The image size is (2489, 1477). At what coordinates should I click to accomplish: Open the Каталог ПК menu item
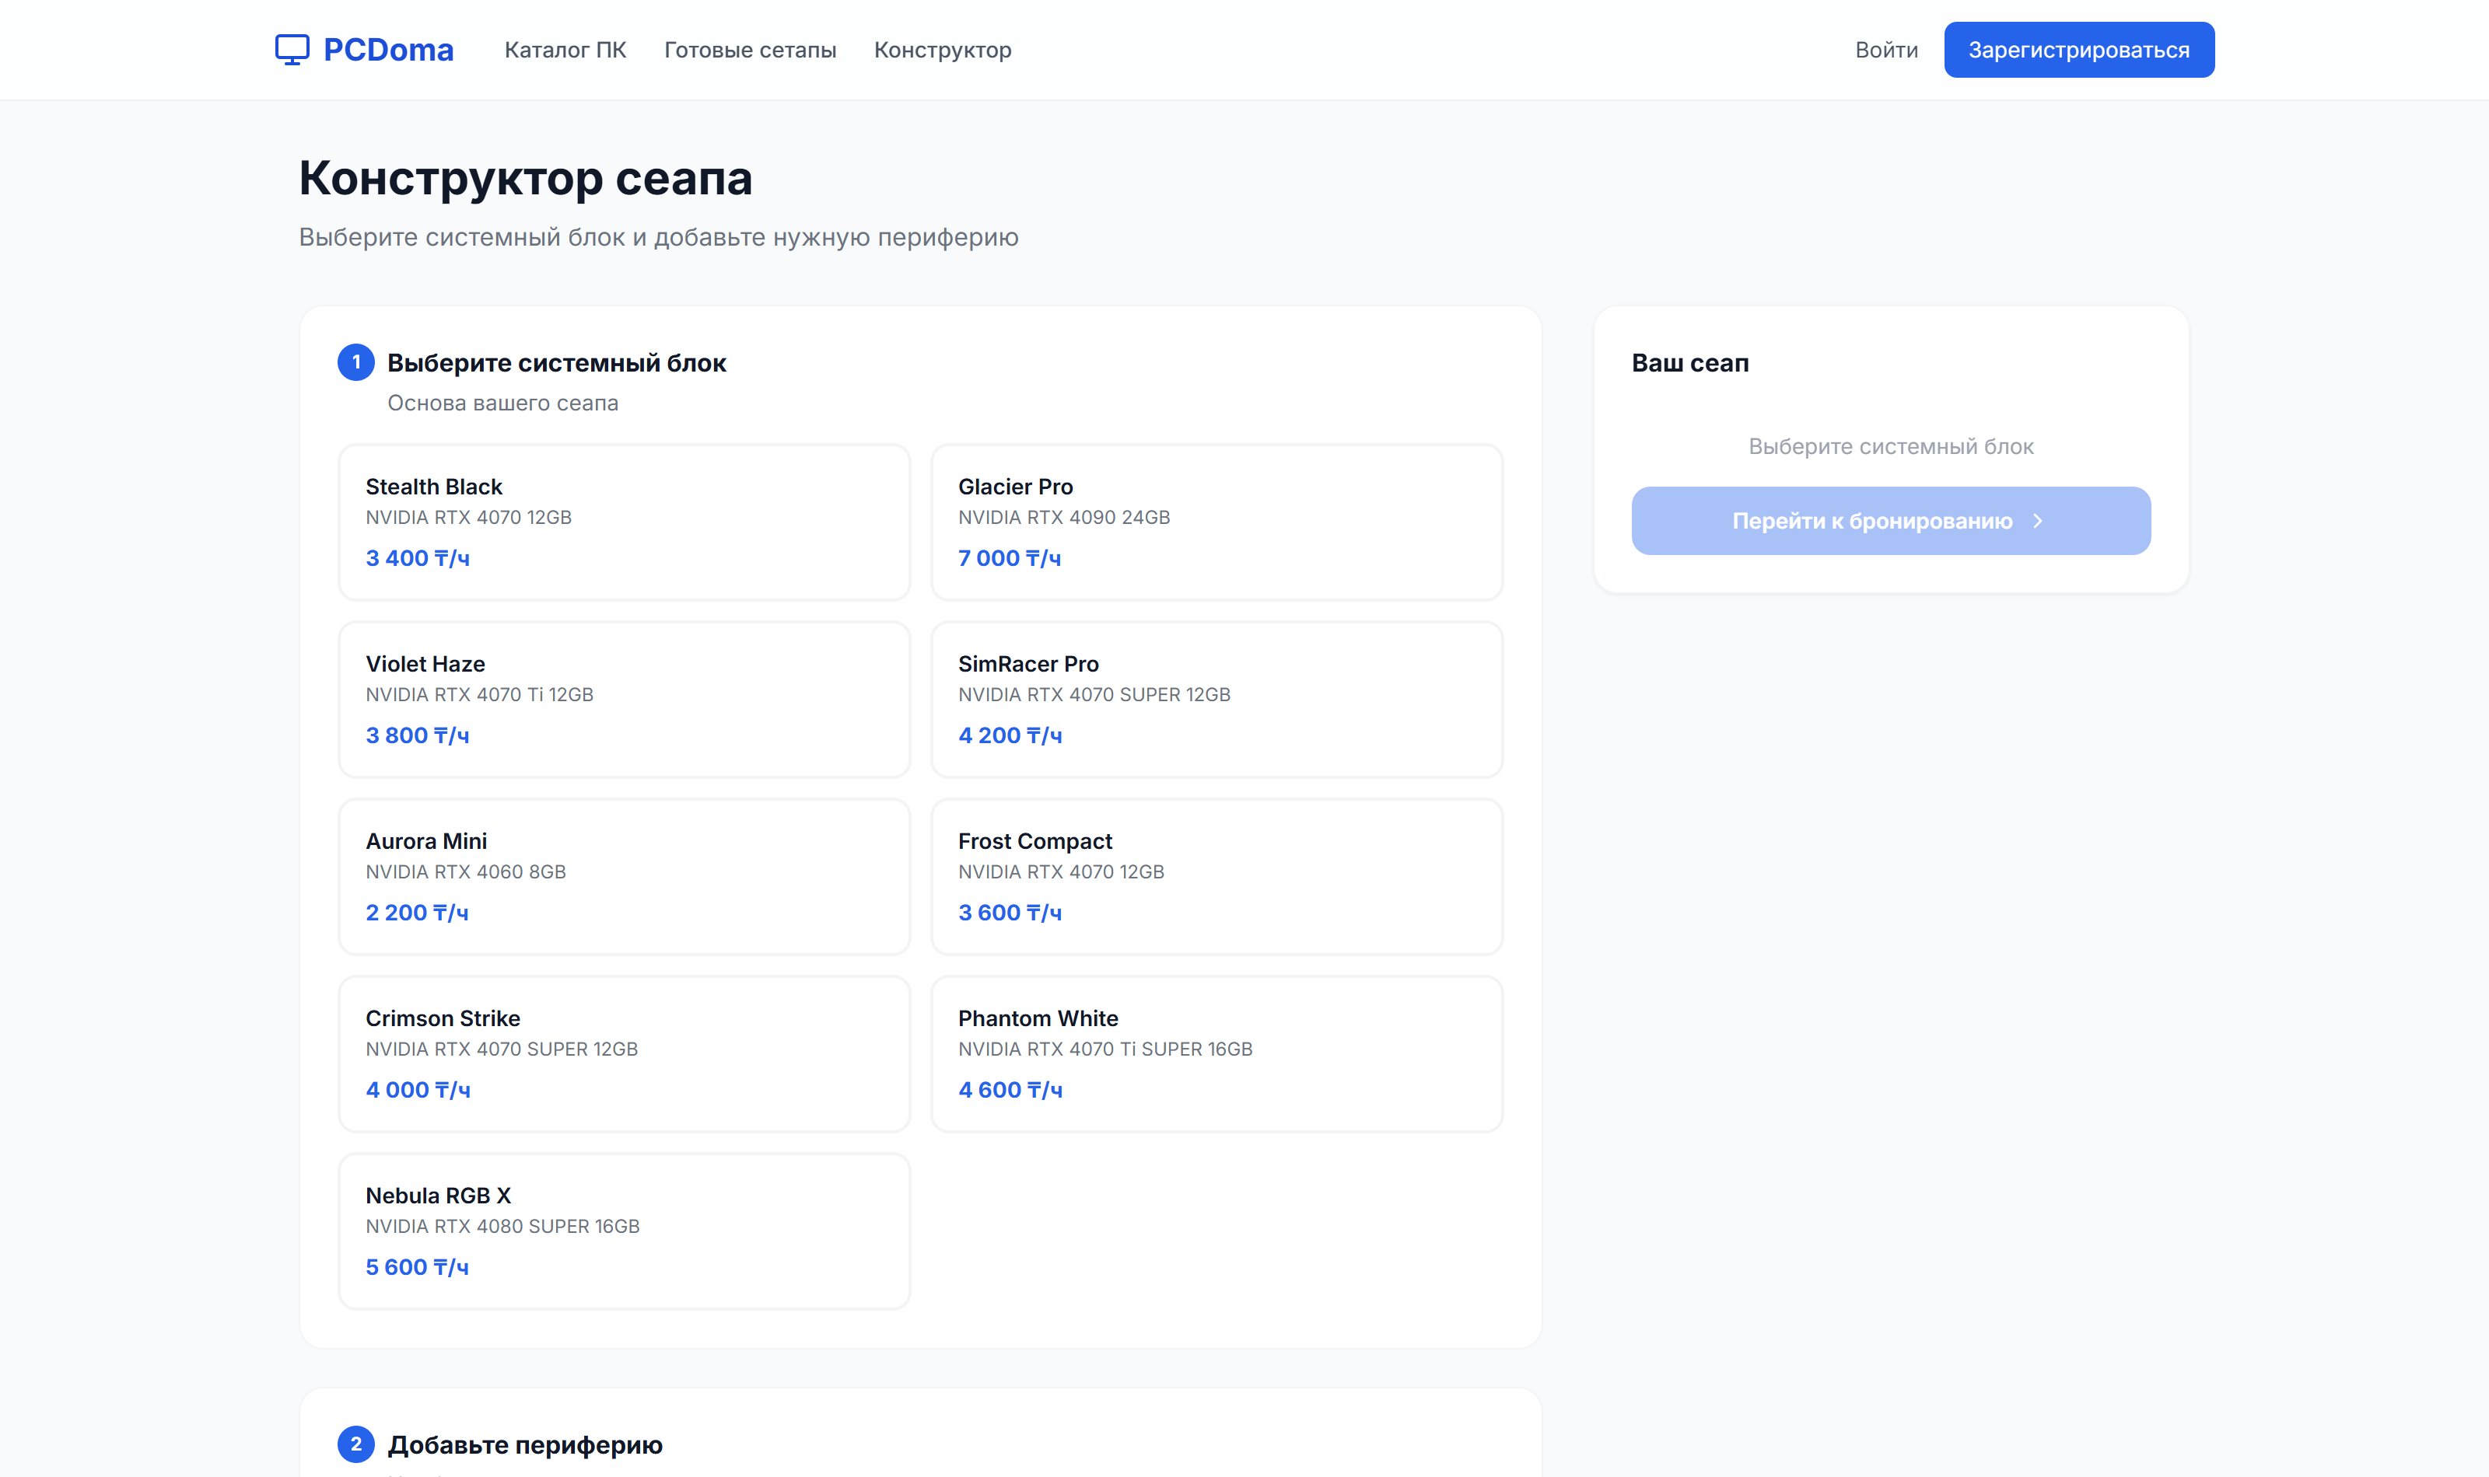pyautogui.click(x=565, y=50)
